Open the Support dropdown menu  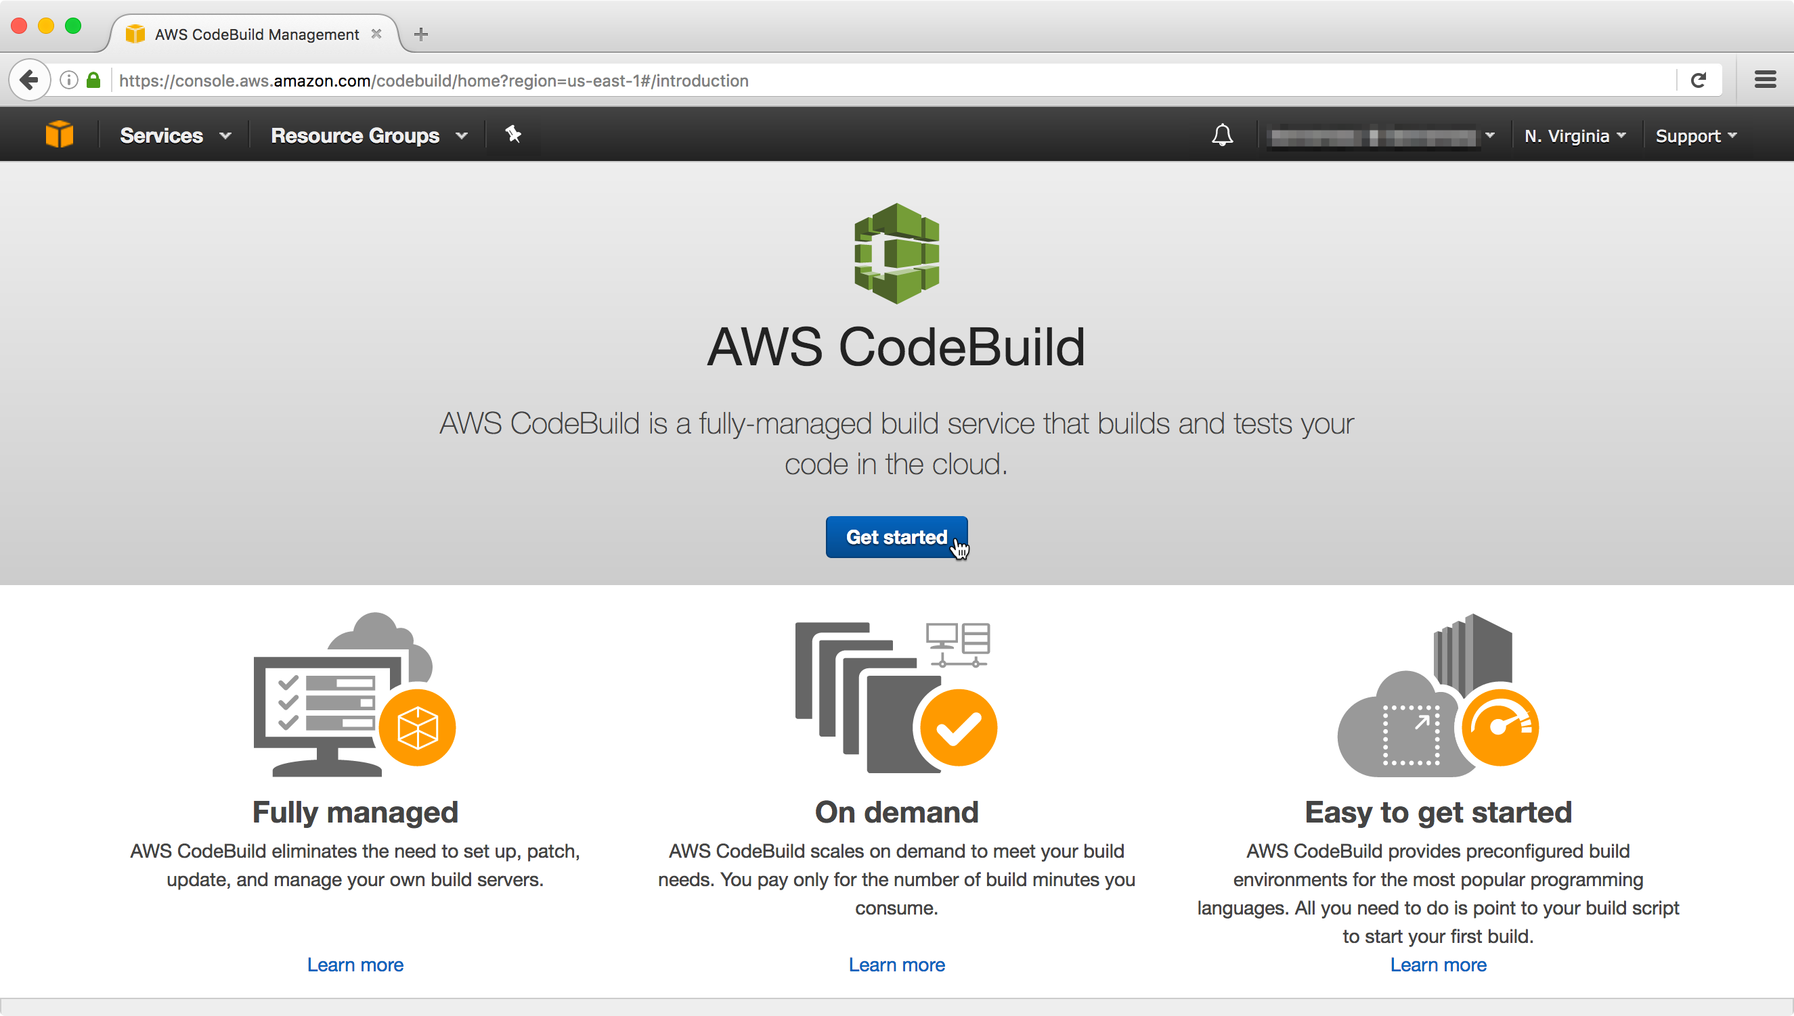click(1696, 136)
